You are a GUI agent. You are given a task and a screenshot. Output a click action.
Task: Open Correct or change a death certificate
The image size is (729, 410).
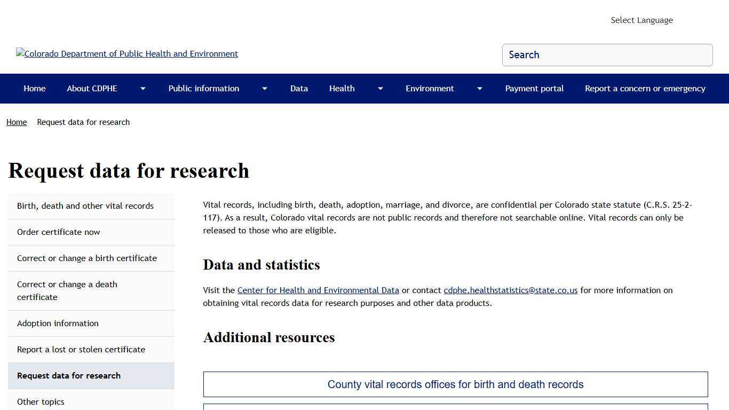click(67, 290)
